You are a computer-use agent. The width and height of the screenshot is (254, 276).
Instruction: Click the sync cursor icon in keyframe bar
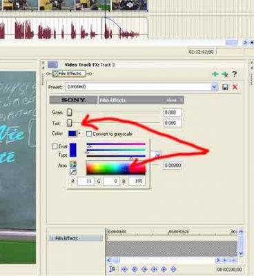(x=112, y=269)
